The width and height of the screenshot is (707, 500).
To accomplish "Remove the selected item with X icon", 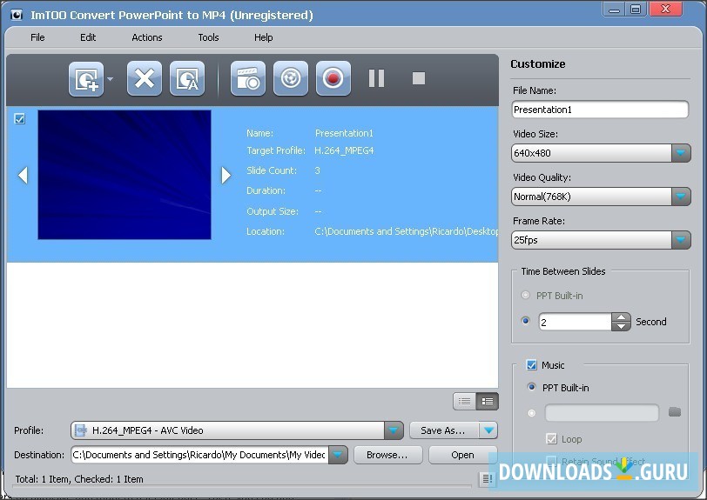I will (145, 79).
